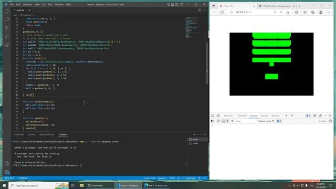Switch to the Network tab in DevTools
Screen dimensions: 336x189
pyautogui.click(x=275, y=115)
